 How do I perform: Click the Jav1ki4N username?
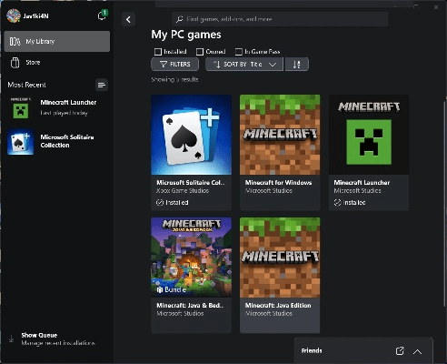pyautogui.click(x=35, y=16)
